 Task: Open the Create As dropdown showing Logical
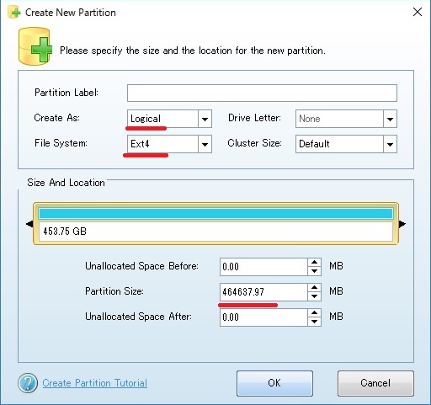(x=169, y=119)
